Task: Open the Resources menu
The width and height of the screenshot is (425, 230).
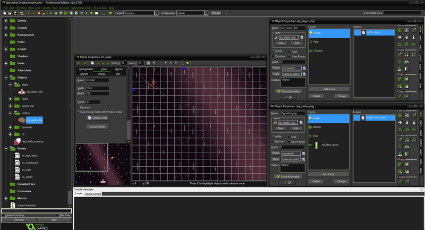Action: (34, 8)
